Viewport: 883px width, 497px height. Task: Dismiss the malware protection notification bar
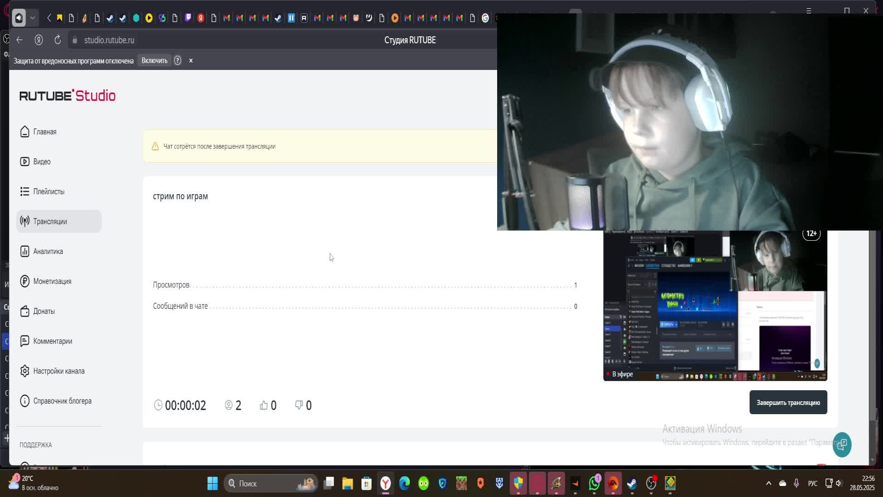191,61
